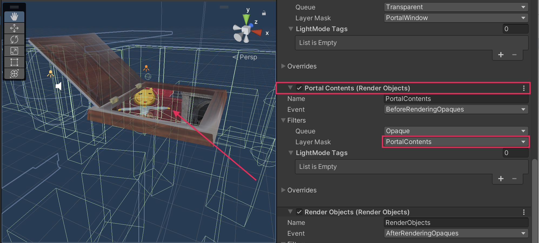Click the orange light gizmo above the box
539x243 pixels.
pos(146,68)
